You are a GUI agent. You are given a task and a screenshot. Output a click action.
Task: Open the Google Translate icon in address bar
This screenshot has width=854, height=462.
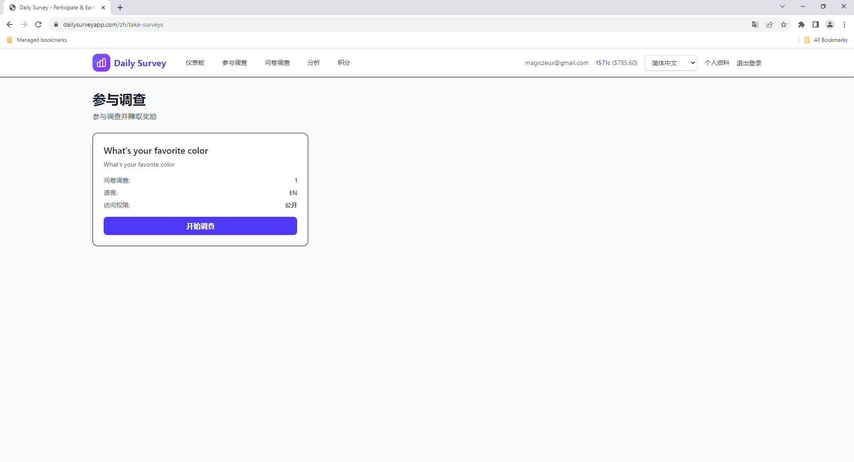click(755, 24)
